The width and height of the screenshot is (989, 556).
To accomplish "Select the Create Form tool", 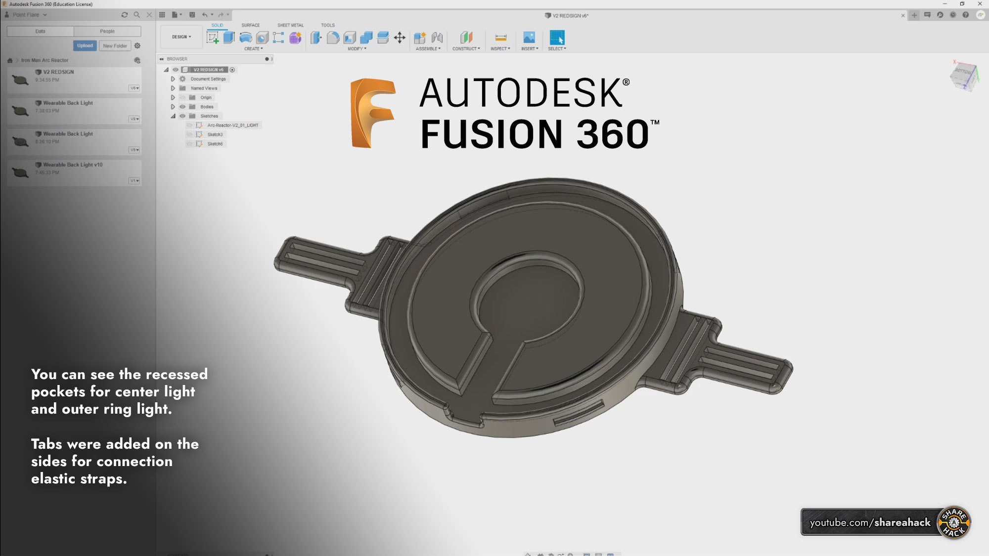I will click(x=295, y=38).
